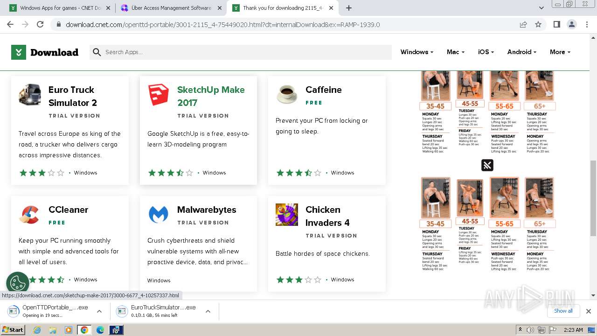The height and width of the screenshot is (336, 597).
Task: Show hidden system tray icons
Action: click(x=520, y=330)
